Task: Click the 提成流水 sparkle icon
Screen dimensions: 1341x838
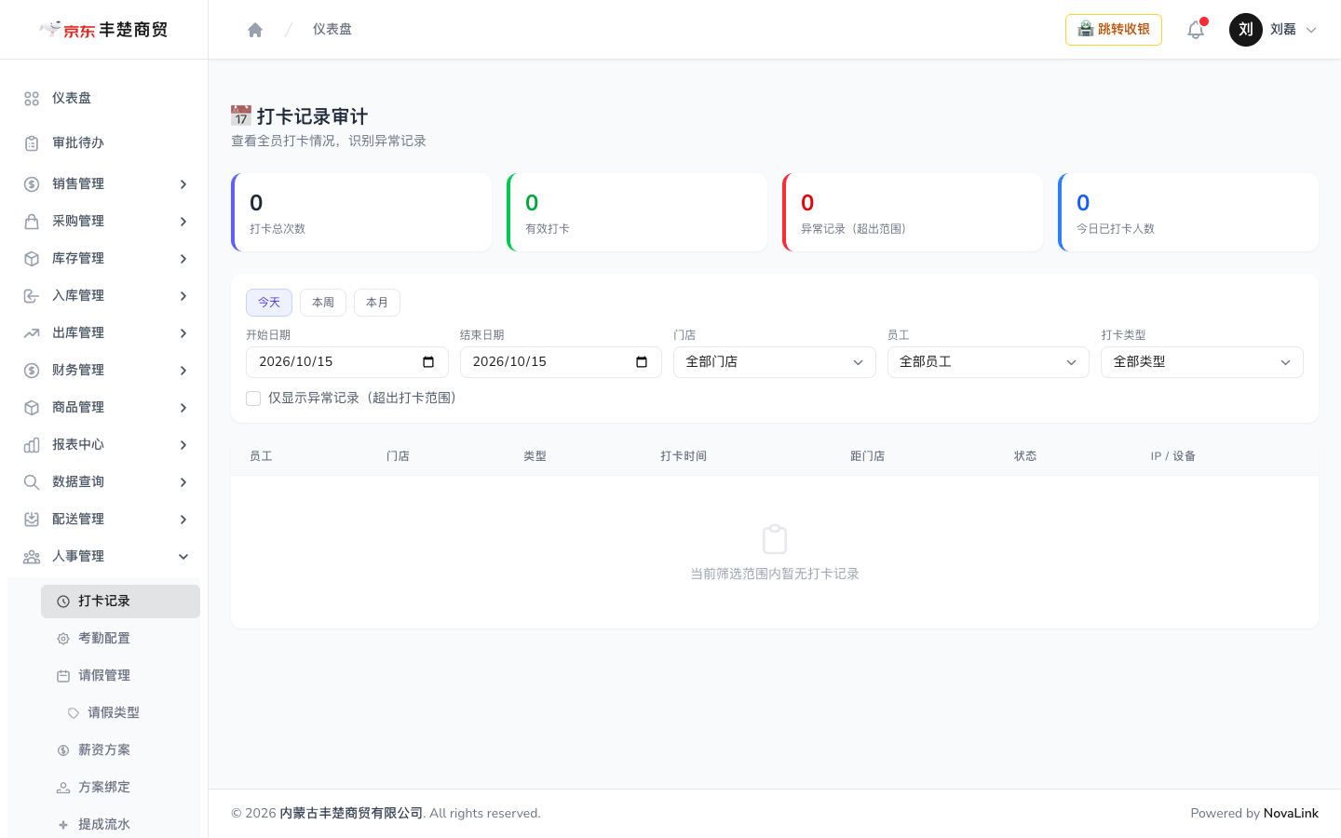Action: pyautogui.click(x=63, y=825)
